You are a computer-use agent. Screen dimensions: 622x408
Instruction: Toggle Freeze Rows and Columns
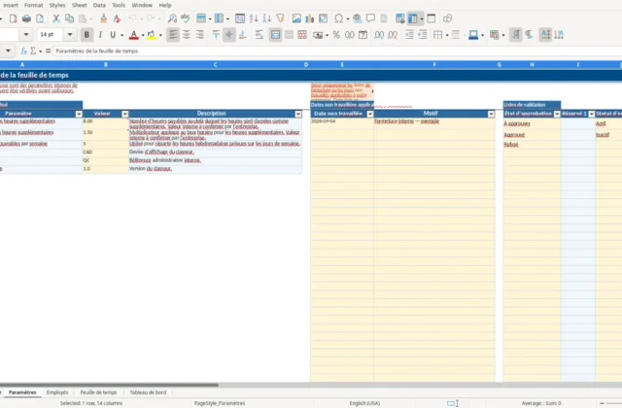click(413, 18)
